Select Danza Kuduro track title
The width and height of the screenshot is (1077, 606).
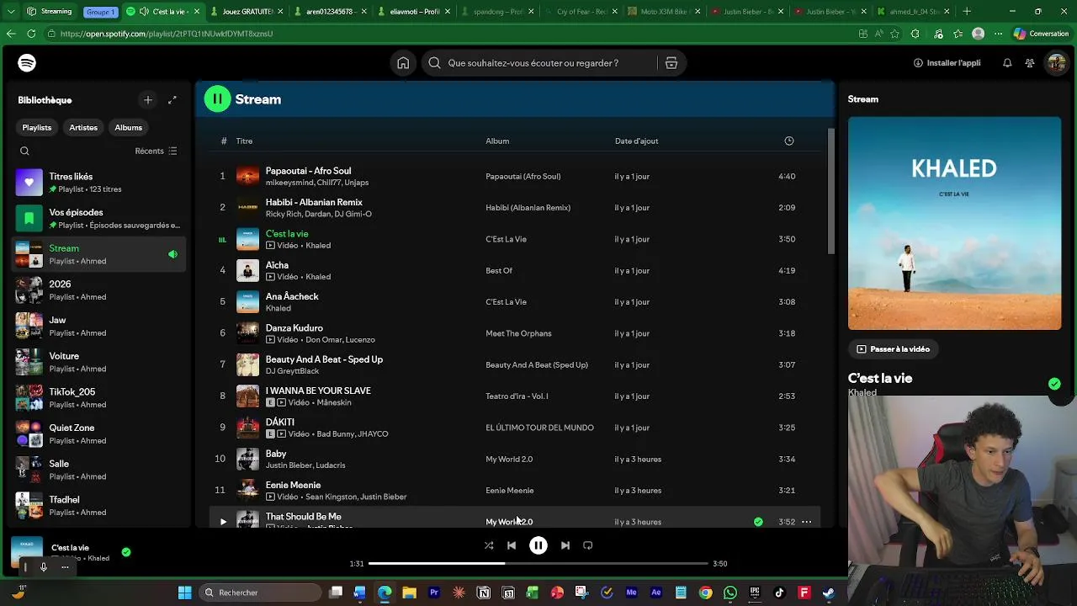(294, 328)
